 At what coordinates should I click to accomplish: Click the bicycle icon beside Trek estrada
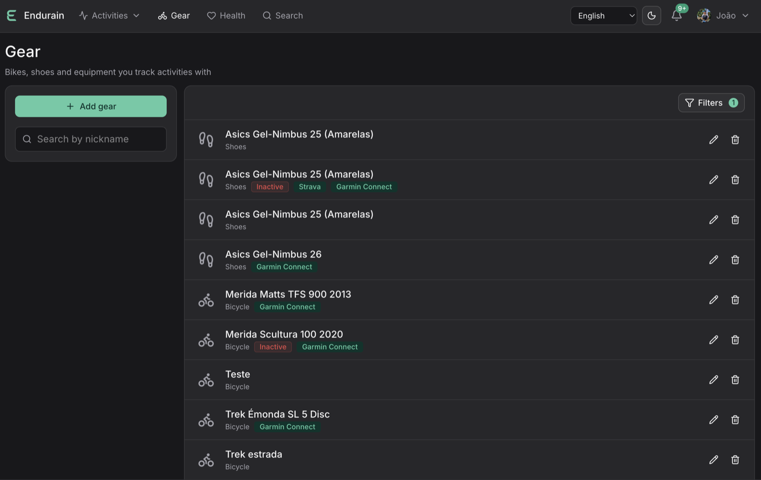206,460
